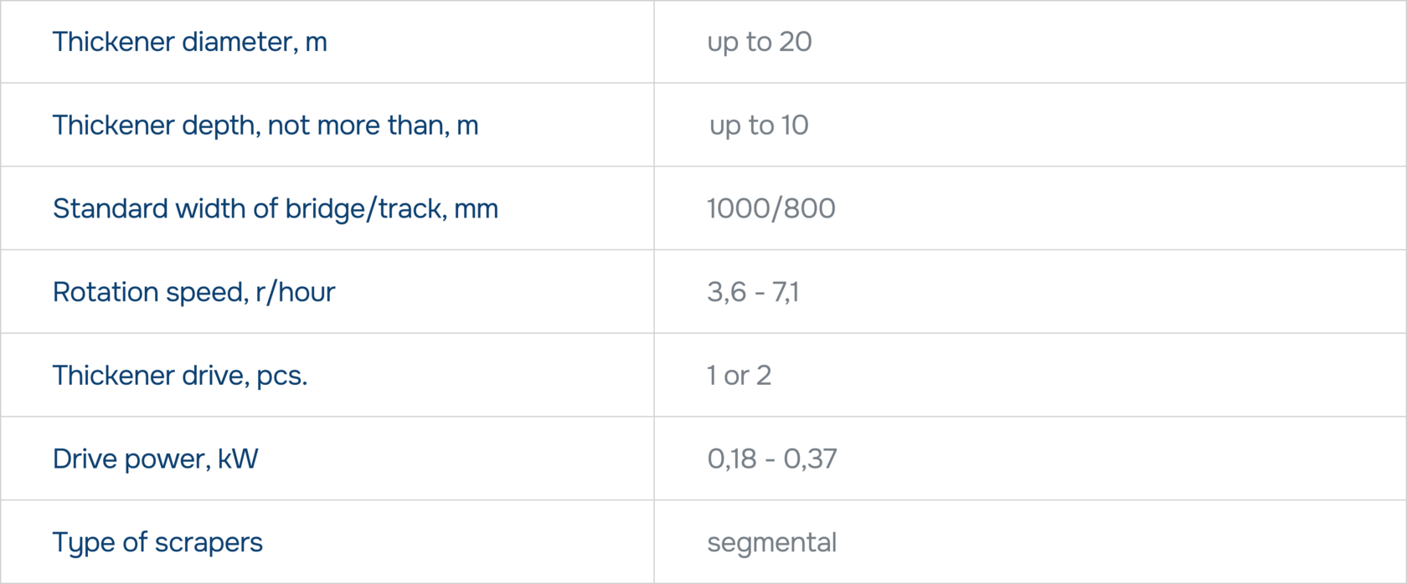This screenshot has width=1407, height=584.
Task: Select the '0,18' minimum drive power
Action: pos(732,458)
